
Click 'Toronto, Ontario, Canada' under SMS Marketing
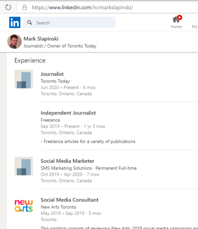coord(66,181)
